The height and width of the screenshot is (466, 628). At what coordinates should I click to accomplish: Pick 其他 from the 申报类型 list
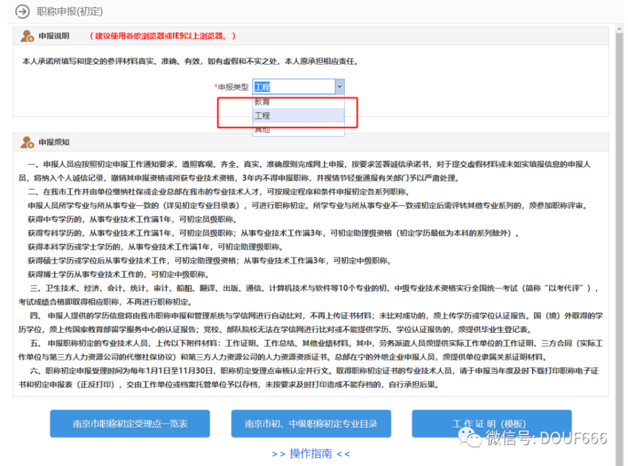tap(298, 129)
